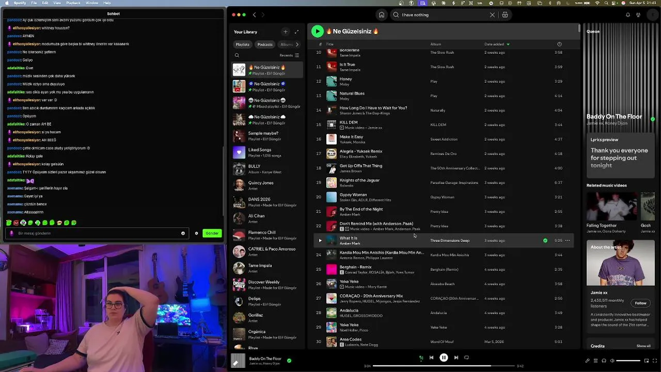This screenshot has height=372, width=661.
Task: Open the File menu
Action: tap(34, 3)
